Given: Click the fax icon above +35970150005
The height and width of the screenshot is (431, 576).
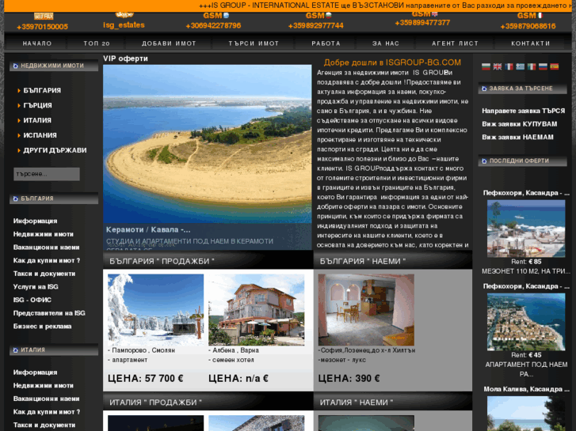Looking at the screenshot, I should click(x=44, y=16).
